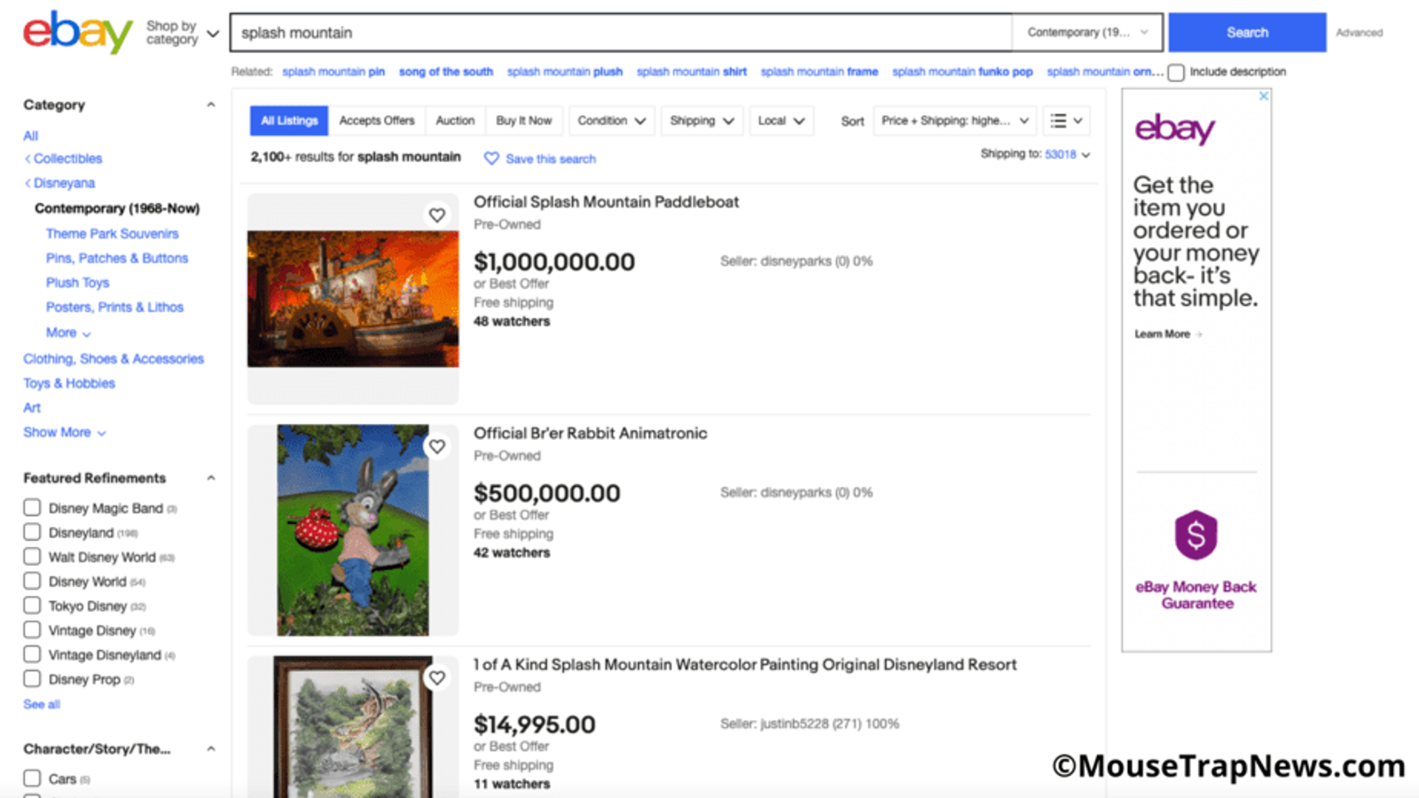The width and height of the screenshot is (1419, 798).
Task: Open the list view options dropdown
Action: click(x=1066, y=121)
